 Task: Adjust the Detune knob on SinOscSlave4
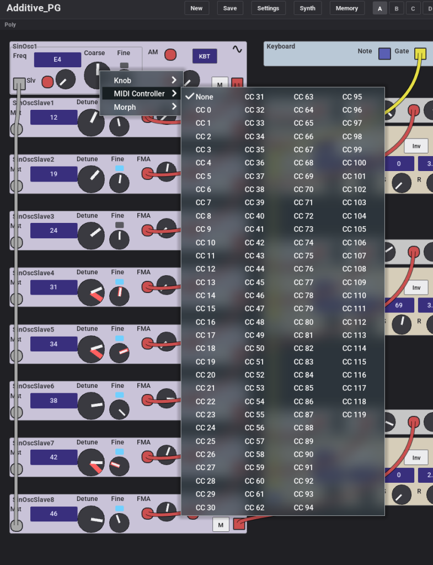(91, 292)
